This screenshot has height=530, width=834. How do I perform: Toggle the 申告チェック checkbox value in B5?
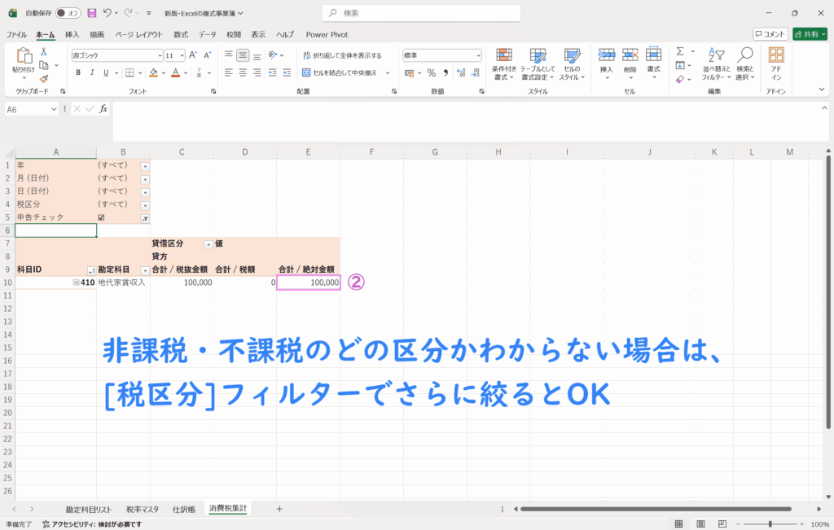click(x=101, y=217)
